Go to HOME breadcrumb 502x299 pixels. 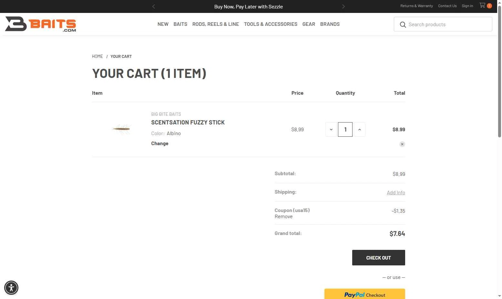(97, 56)
